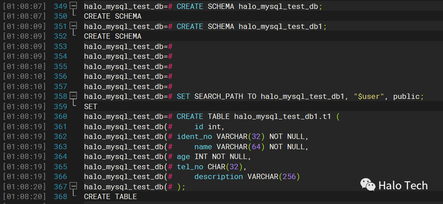Click schema name halo_mysql_test_db1 on line 351
The height and width of the screenshot is (204, 443).
[x=280, y=26]
